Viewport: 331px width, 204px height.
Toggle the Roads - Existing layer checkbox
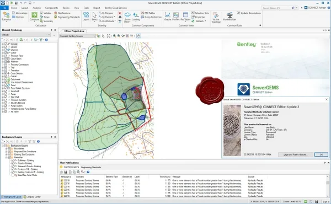tap(13, 163)
